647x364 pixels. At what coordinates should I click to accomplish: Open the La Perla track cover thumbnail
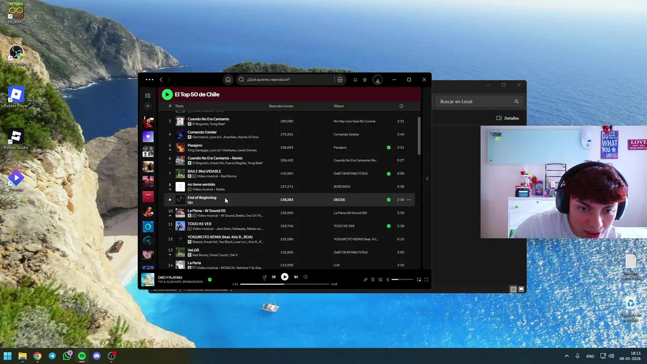pos(180,265)
